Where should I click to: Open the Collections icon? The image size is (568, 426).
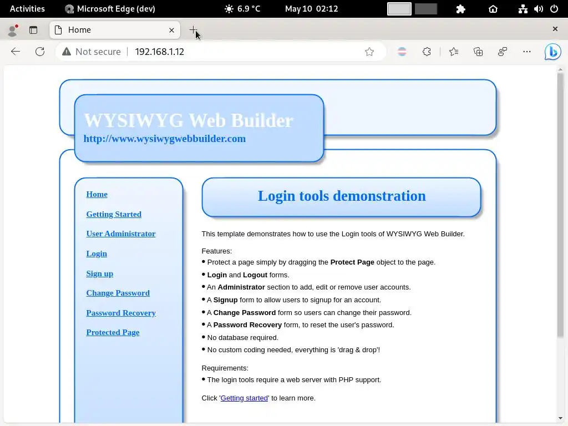tap(478, 52)
